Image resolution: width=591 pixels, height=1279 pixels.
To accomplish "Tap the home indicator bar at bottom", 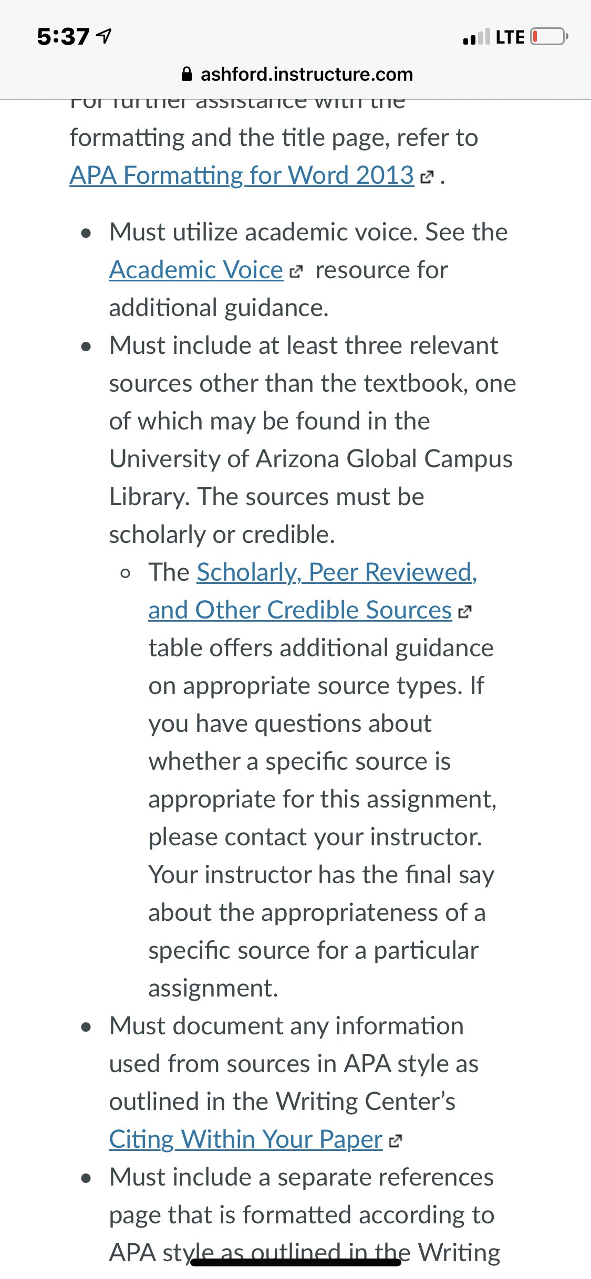I will (x=296, y=1262).
